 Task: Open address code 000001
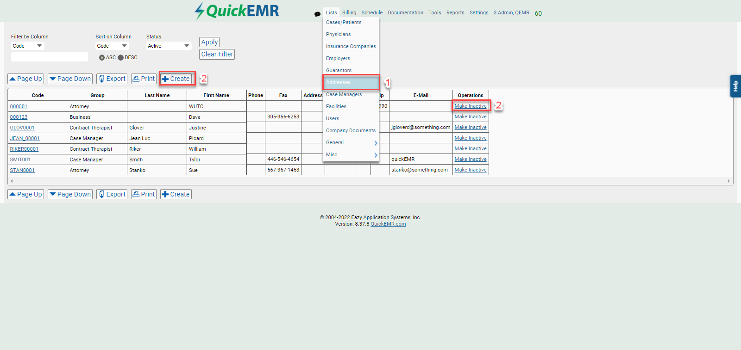pyautogui.click(x=19, y=107)
